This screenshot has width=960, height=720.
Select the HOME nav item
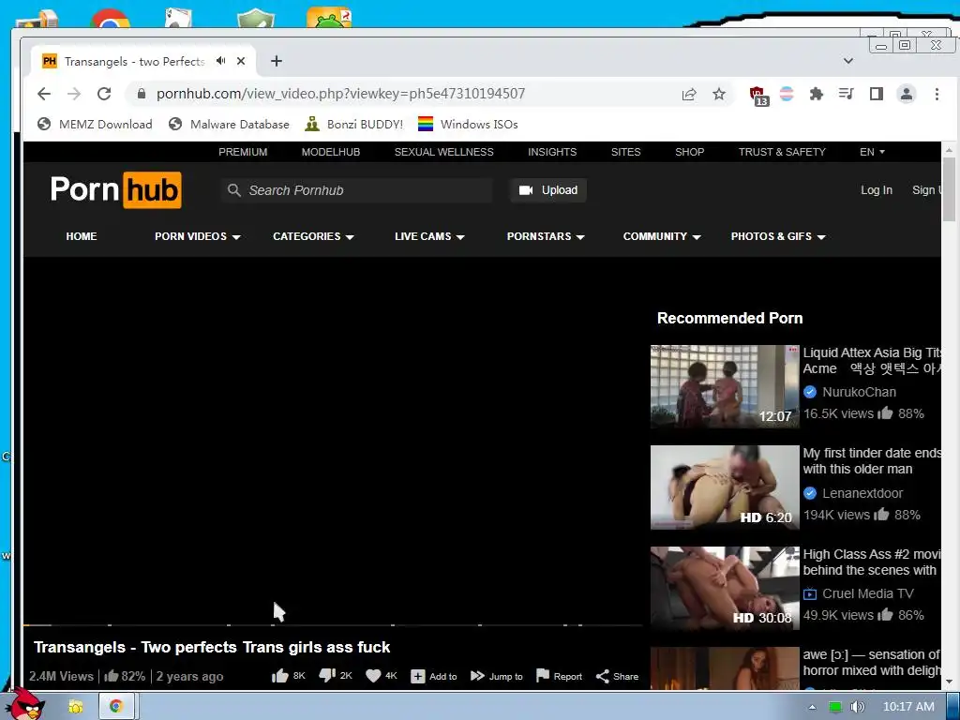tap(82, 236)
